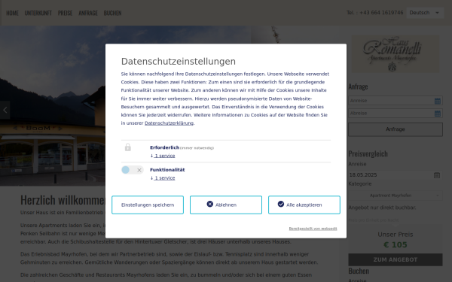The image size is (452, 282).
Task: Click the lock icon beside Erforderlich
Action: point(128,147)
